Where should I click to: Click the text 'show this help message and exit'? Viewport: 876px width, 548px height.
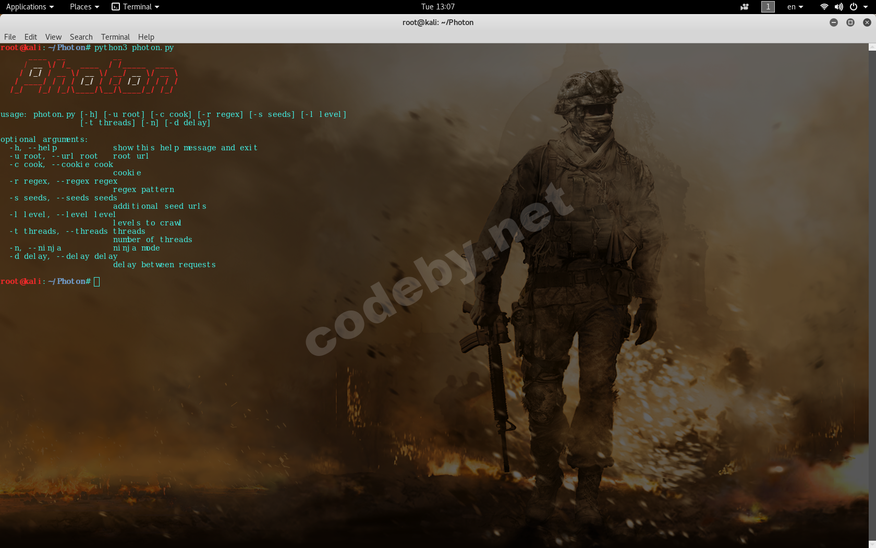(x=185, y=148)
